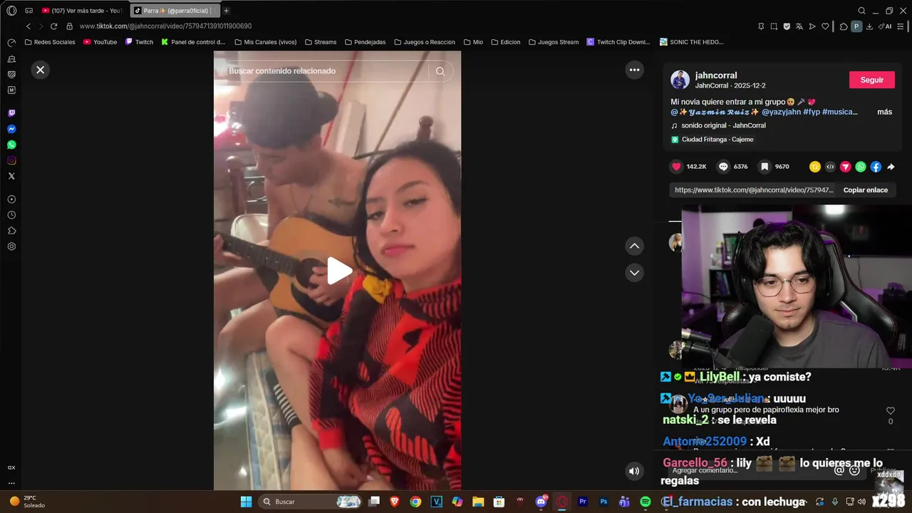Like the video with the heart icon
Viewport: 912px width, 513px height.
[676, 167]
